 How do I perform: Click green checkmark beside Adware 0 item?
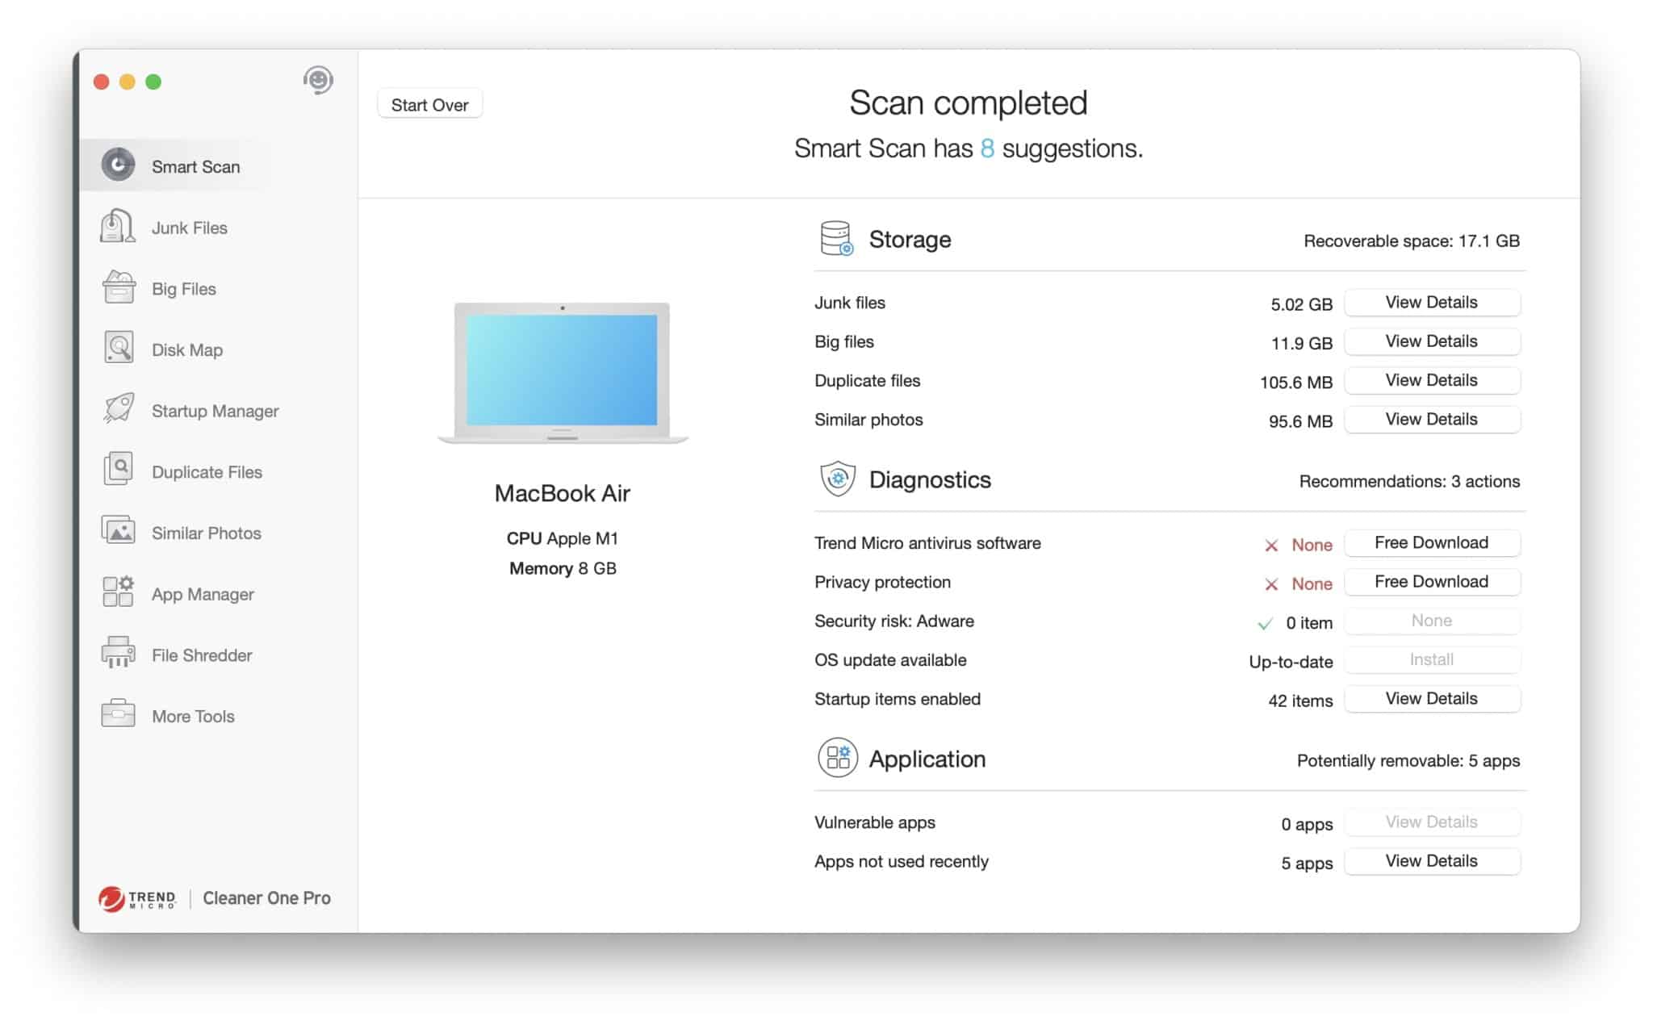pyautogui.click(x=1265, y=624)
